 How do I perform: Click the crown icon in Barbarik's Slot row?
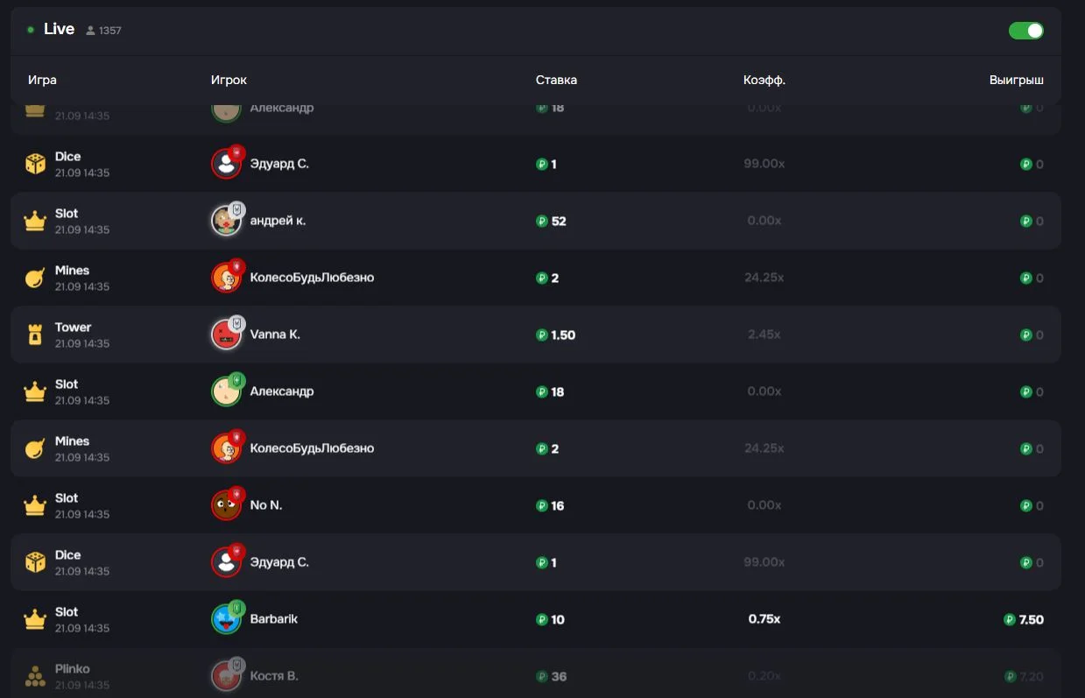point(35,619)
